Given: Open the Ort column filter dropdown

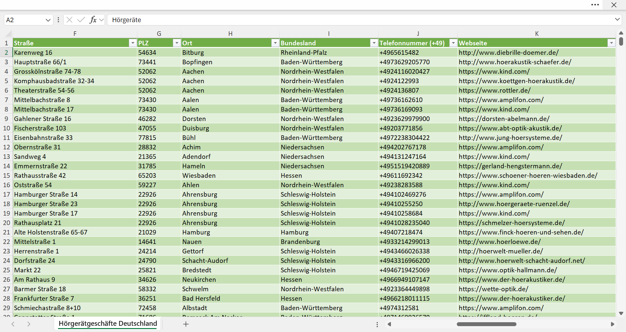Looking at the screenshot, I should click(x=275, y=43).
